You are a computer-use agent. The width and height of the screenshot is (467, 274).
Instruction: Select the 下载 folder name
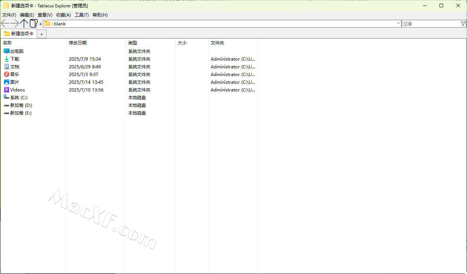click(15, 59)
